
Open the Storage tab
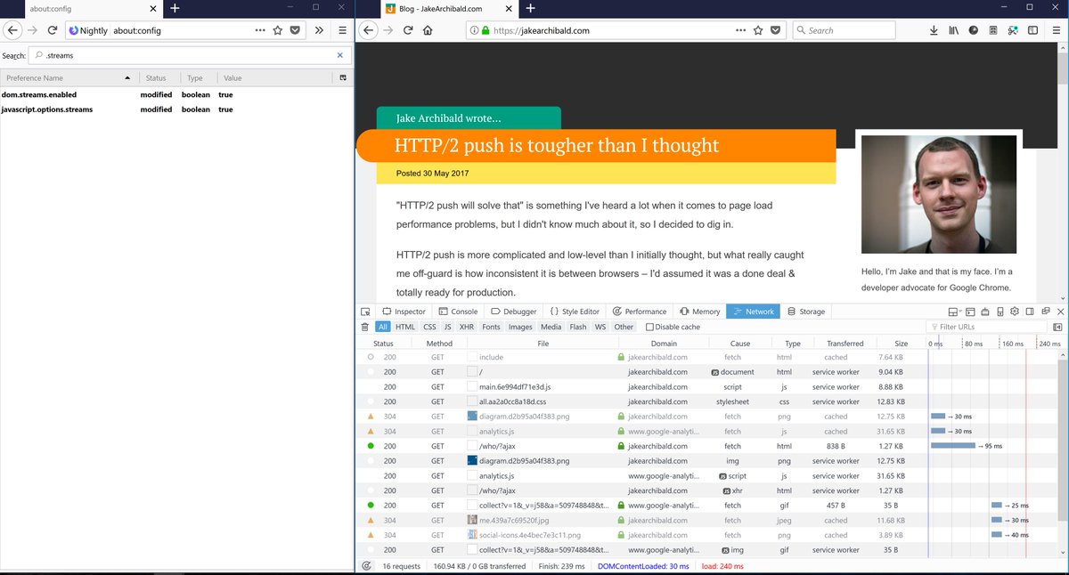tap(805, 312)
